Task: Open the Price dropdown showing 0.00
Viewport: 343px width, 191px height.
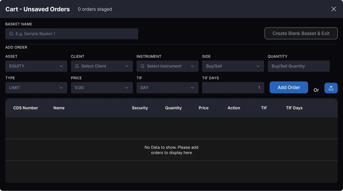Action: tap(102, 88)
